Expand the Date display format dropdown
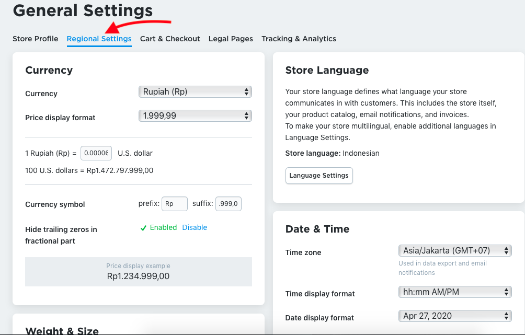525x335 pixels. (x=454, y=316)
